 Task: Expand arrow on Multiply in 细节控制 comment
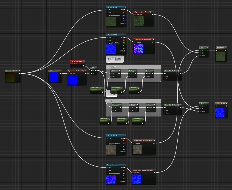pos(136,71)
